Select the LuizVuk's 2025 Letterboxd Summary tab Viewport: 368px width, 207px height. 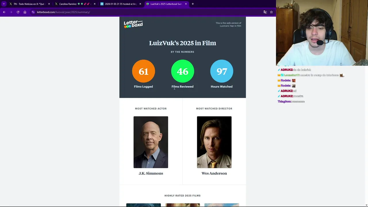pos(166,4)
